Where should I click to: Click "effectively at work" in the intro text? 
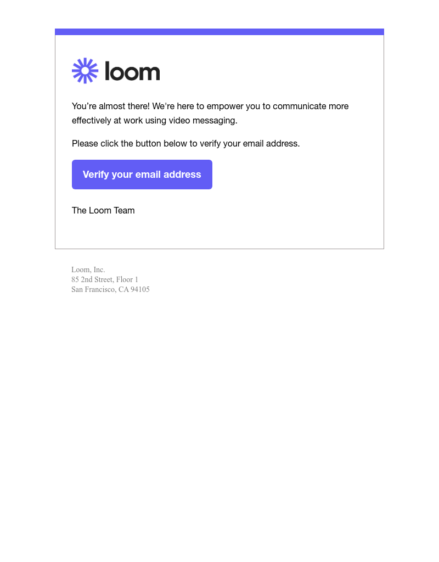point(107,120)
